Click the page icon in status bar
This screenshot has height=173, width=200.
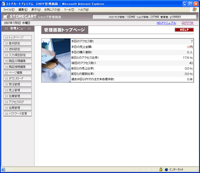3,169
